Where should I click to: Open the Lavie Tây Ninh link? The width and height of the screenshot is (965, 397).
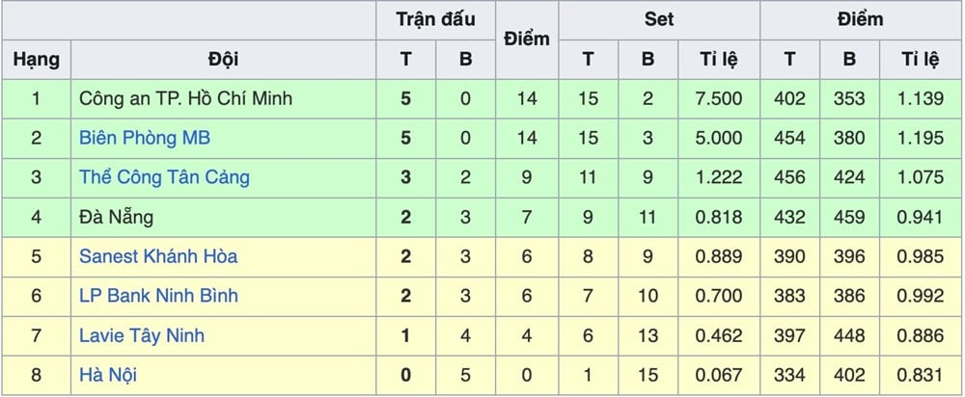click(142, 335)
